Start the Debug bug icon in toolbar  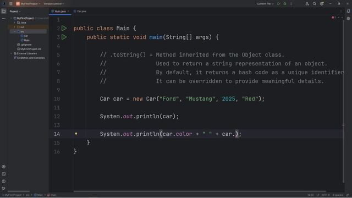(285, 4)
